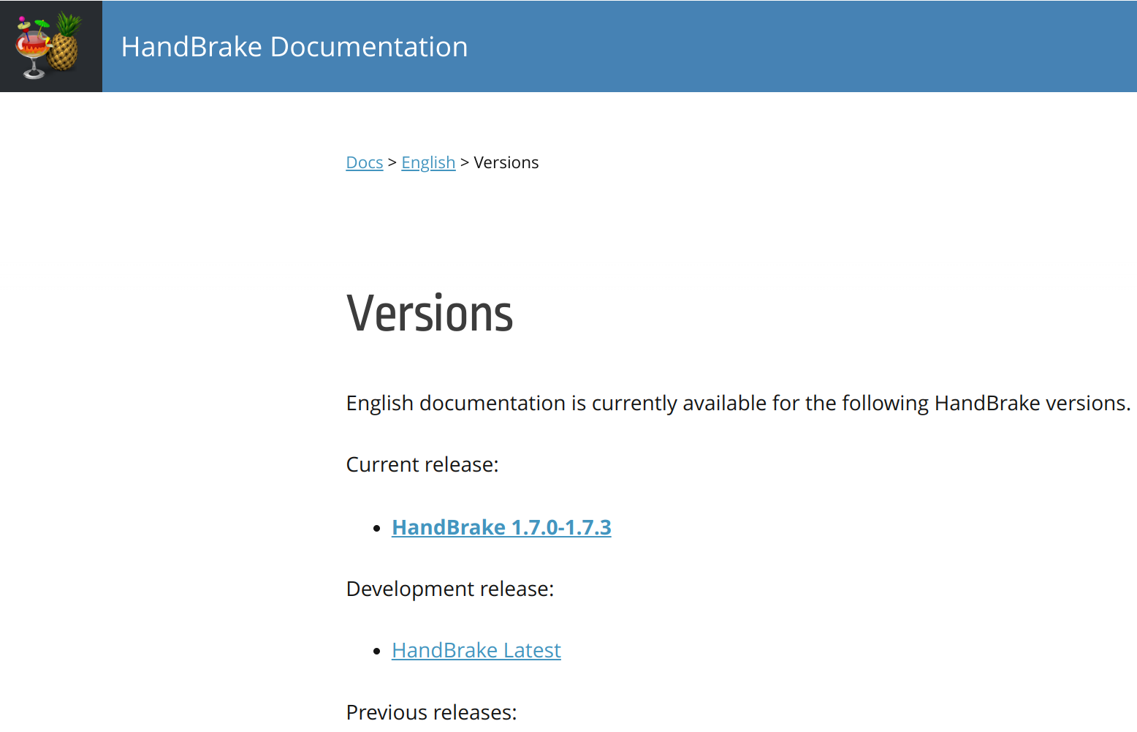1137x732 pixels.
Task: Open the English breadcrumb link
Action: (x=428, y=162)
